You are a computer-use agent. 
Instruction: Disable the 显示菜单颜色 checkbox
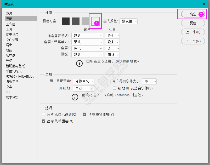(x=43, y=121)
